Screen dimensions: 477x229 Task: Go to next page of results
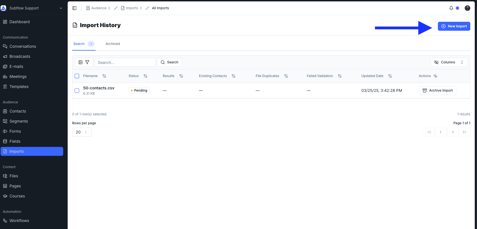tap(453, 132)
